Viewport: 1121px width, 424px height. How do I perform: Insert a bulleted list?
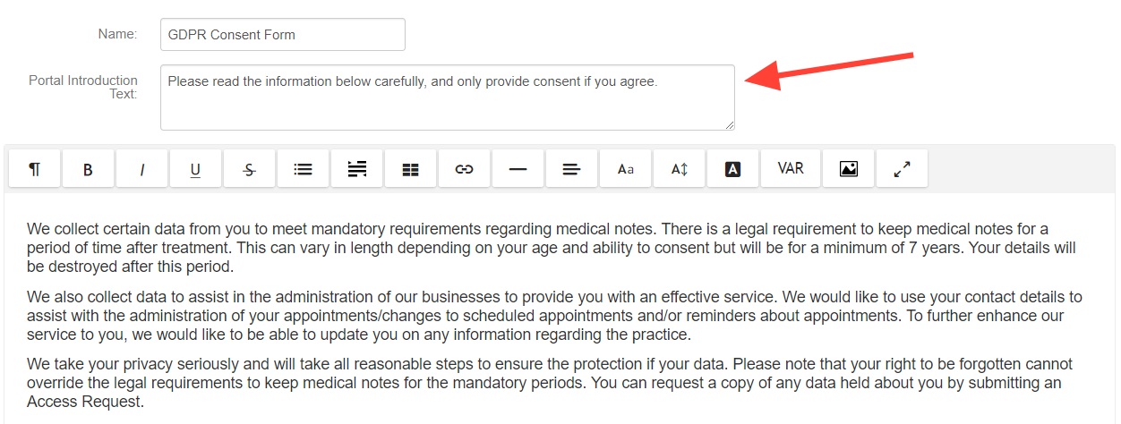pyautogui.click(x=303, y=169)
